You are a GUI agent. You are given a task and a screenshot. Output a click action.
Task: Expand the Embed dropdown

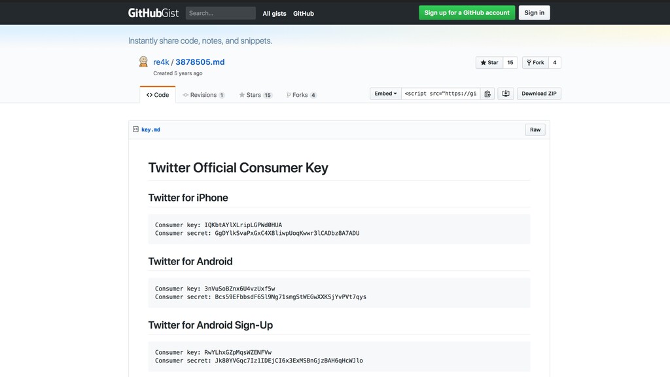pos(385,94)
